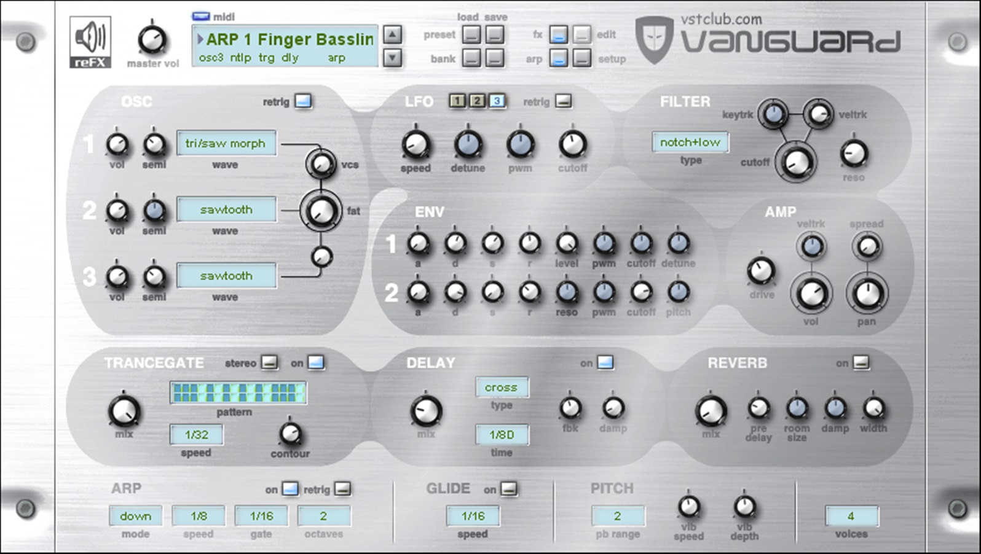
Task: Toggle delay on switch
Action: tap(605, 362)
